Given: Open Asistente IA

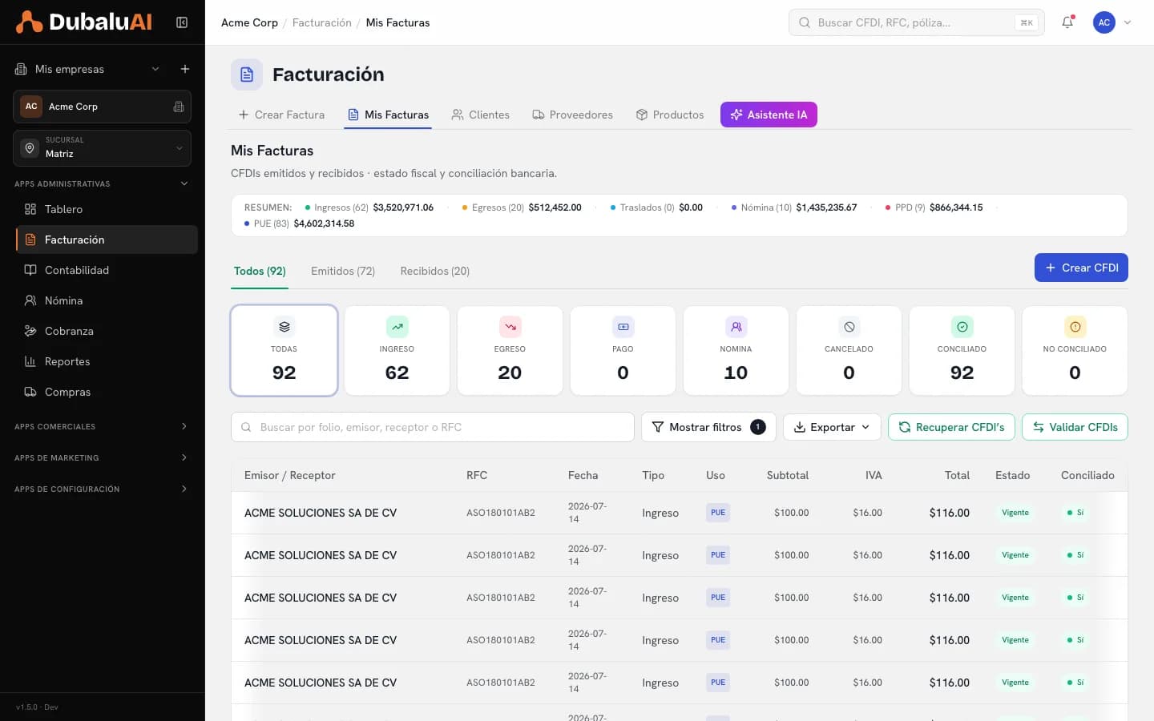Looking at the screenshot, I should (x=769, y=115).
